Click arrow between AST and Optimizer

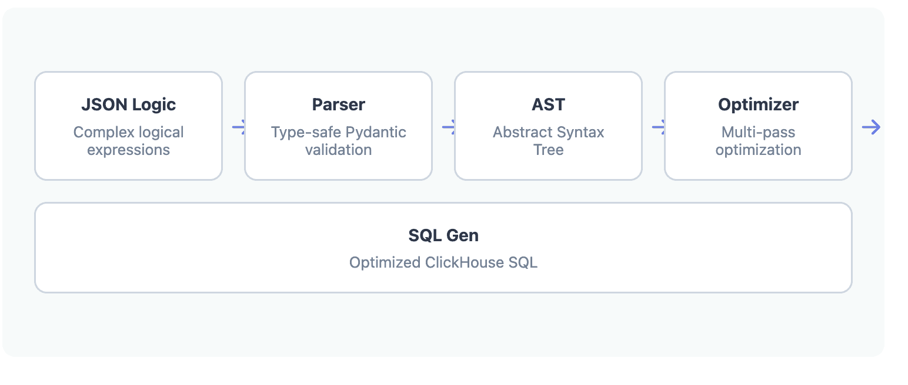coord(658,127)
